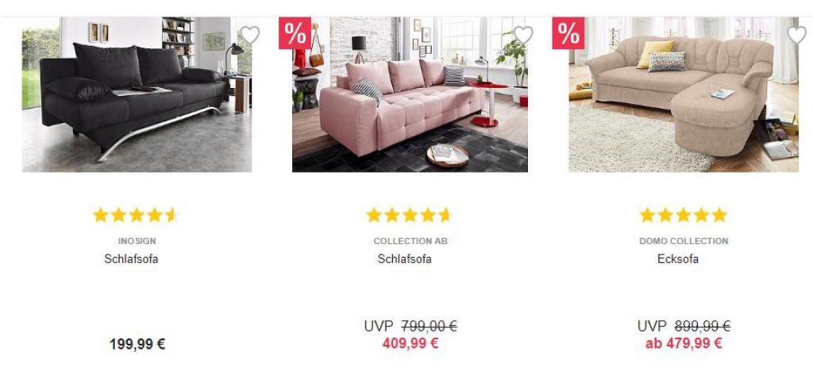The height and width of the screenshot is (386, 813).
Task: View star rating of Inosign Schlafsofa
Action: tap(136, 215)
